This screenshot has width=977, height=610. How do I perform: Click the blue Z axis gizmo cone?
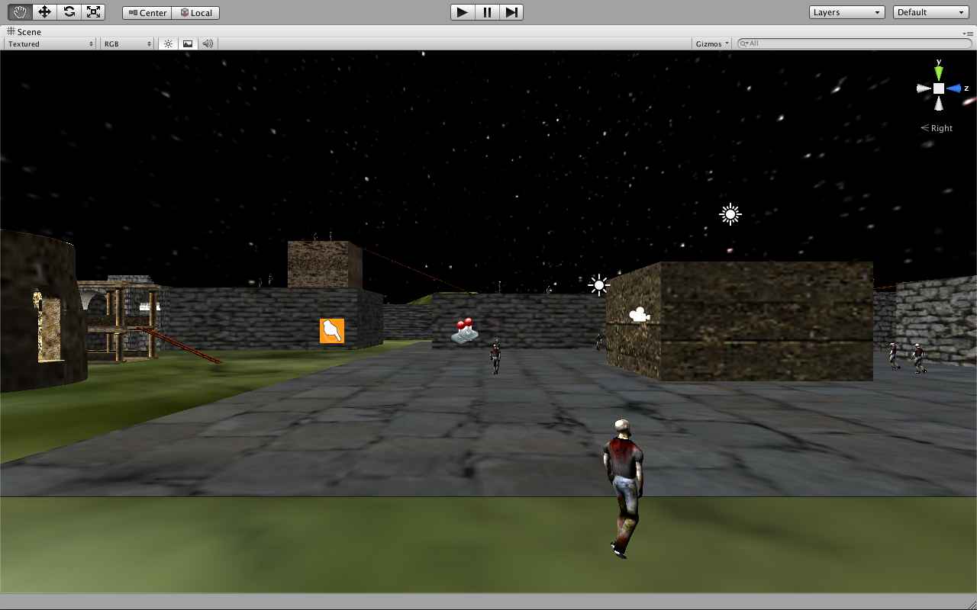tap(954, 88)
